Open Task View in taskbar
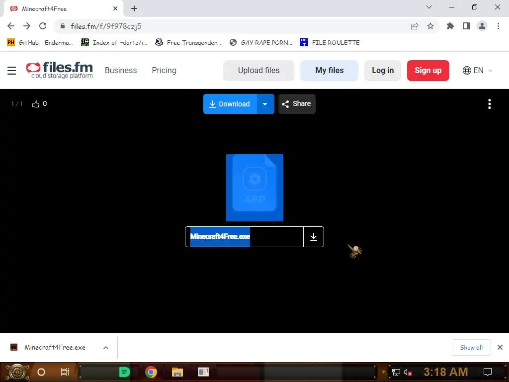This screenshot has width=509, height=382. 65,372
